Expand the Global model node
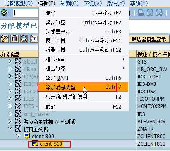 (x=10, y=61)
